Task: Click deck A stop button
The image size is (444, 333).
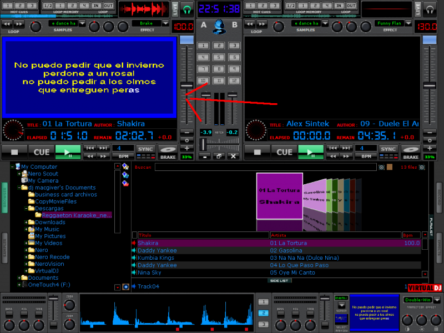Action: [x=14, y=152]
